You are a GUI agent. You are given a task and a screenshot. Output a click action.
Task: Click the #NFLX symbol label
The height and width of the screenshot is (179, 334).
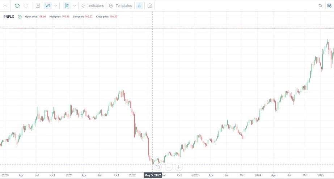(9, 17)
